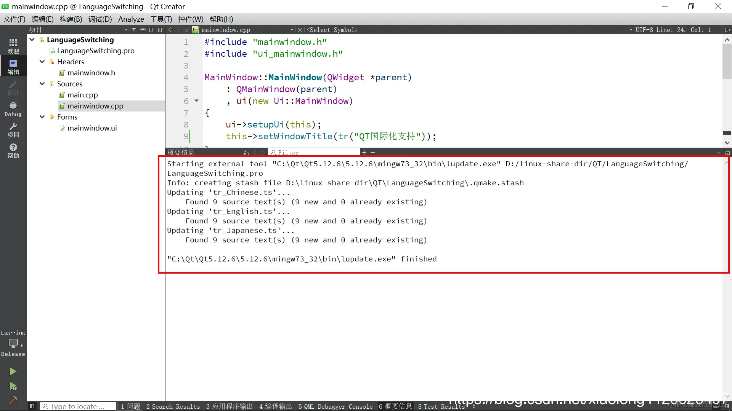
Task: Switch to Edit (编辑) mode
Action: click(x=13, y=67)
